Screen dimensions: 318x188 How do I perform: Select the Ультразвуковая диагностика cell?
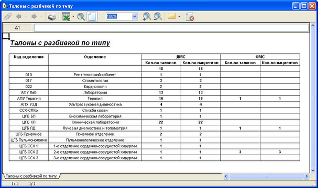click(95, 104)
